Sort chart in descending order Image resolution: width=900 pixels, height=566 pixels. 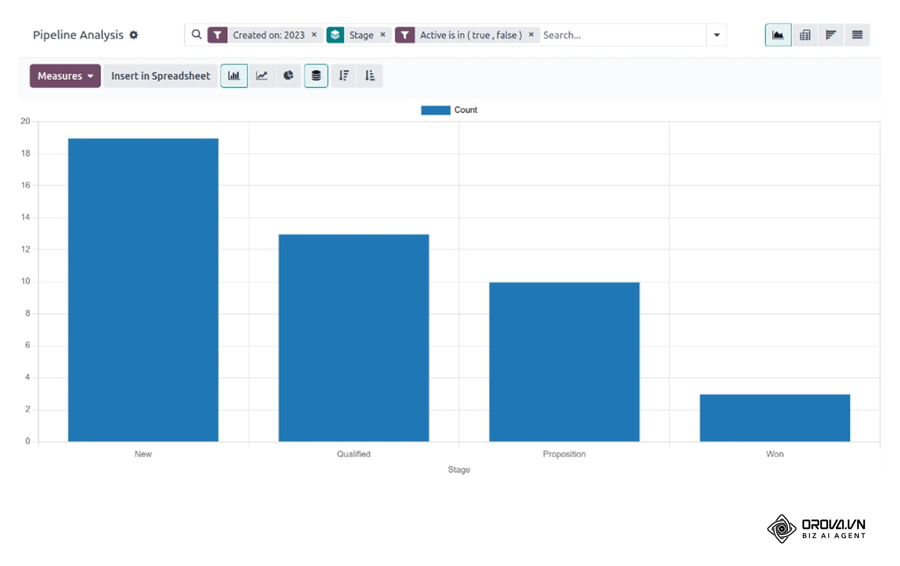click(344, 76)
